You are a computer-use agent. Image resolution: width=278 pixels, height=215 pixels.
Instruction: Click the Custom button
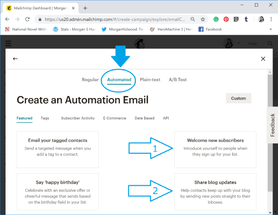coord(239,98)
